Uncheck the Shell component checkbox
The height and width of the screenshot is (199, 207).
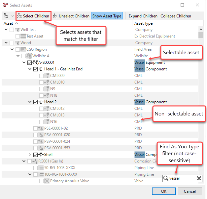click(x=36, y=155)
